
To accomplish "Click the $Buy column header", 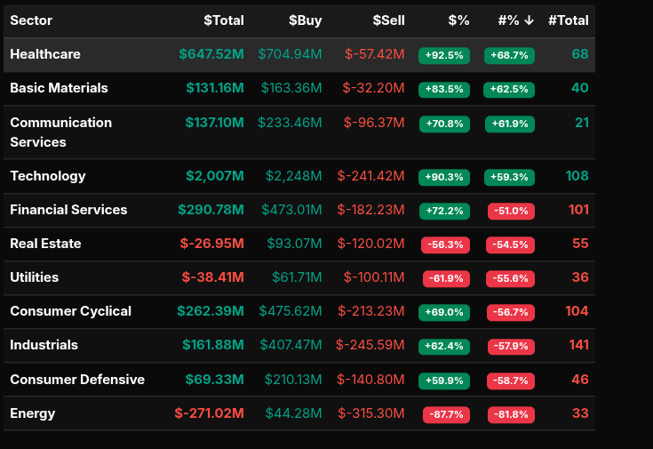I will click(305, 20).
